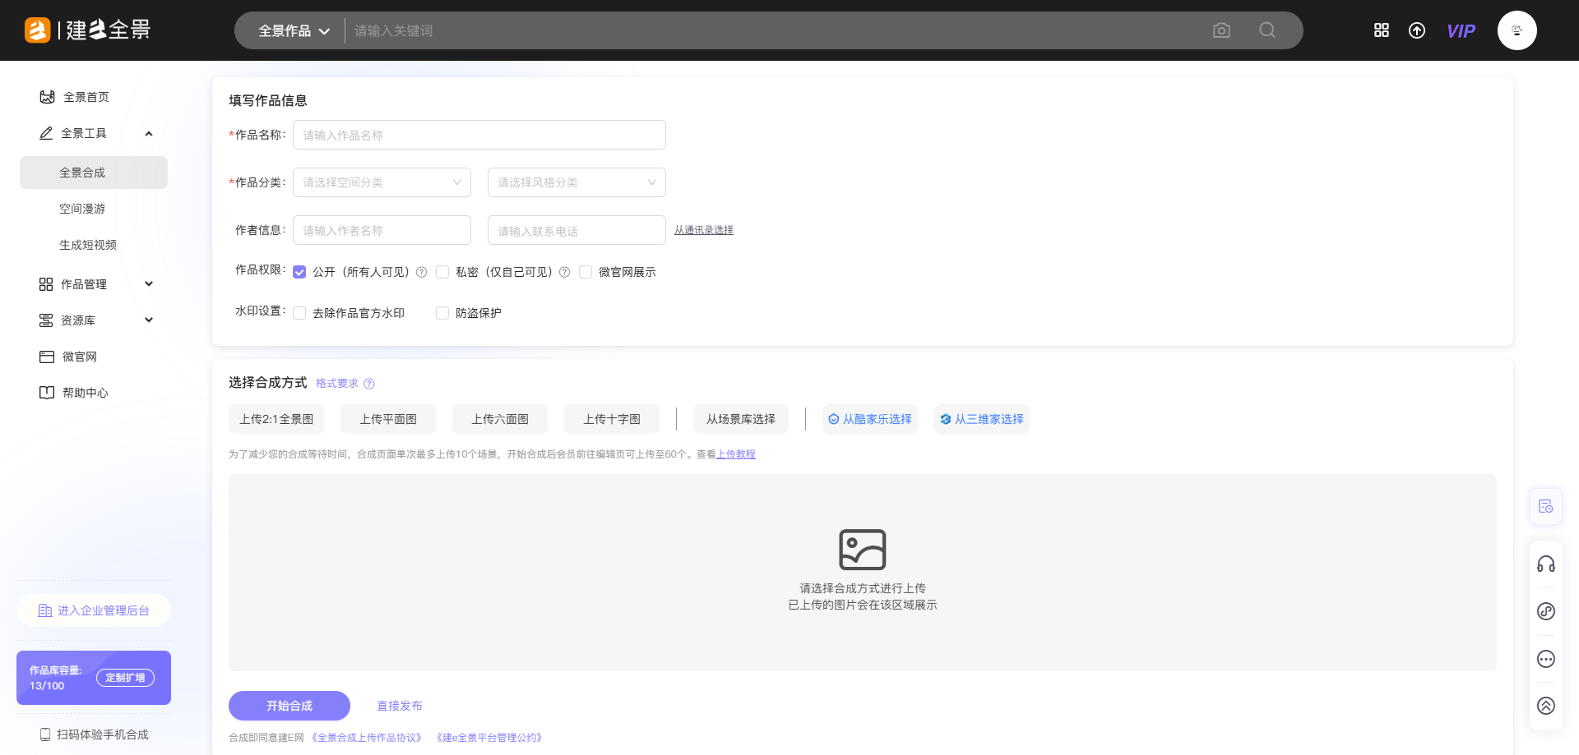
Task: Select the 上传六面图 method tab
Action: 500,419
